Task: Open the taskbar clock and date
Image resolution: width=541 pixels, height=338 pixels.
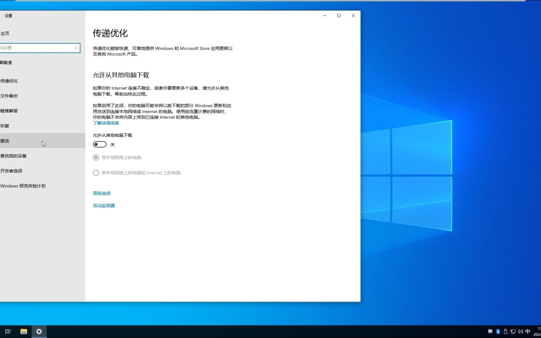Action: 537,331
